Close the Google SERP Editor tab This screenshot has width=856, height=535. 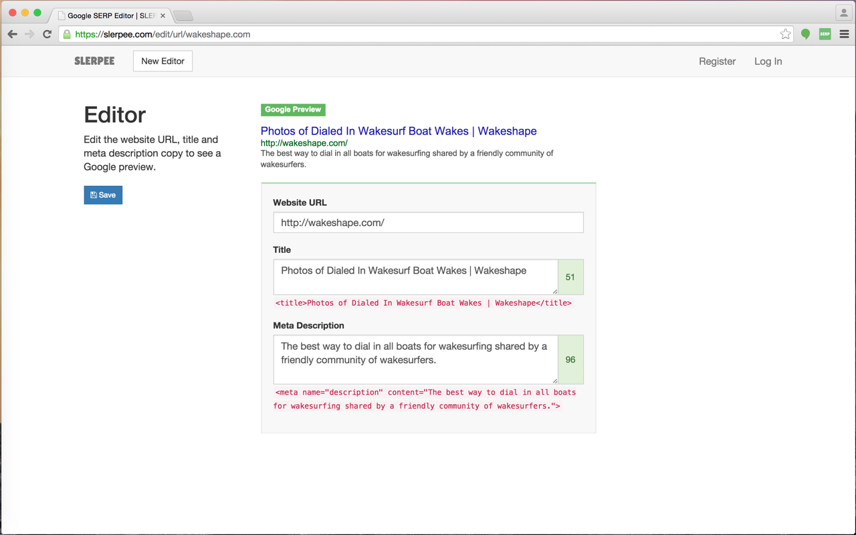163,15
